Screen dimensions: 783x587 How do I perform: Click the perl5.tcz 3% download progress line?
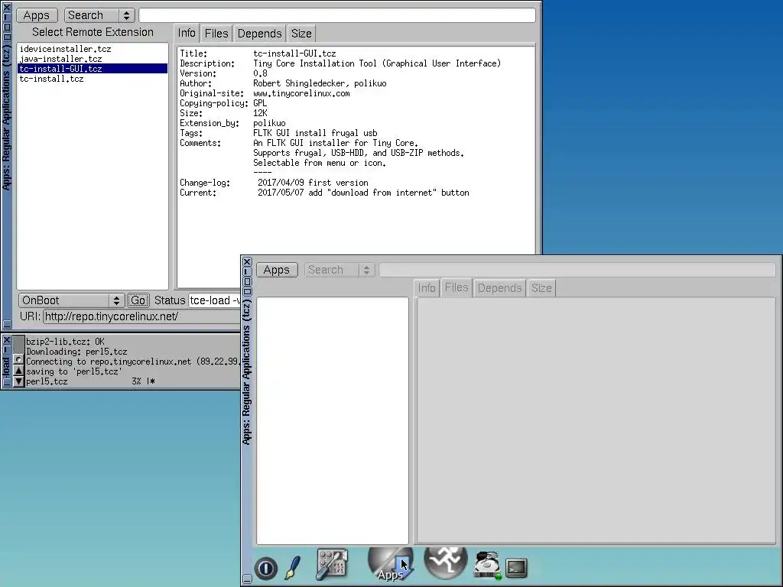[x=90, y=381]
